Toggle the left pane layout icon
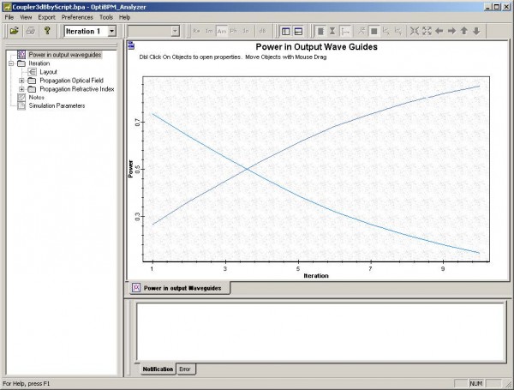The width and height of the screenshot is (514, 390). [x=286, y=31]
